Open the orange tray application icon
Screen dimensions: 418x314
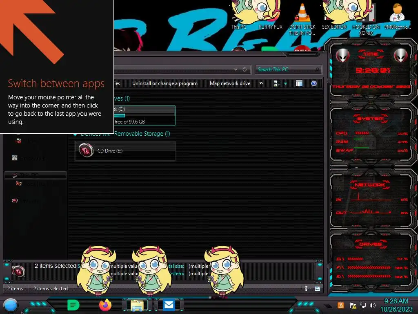tap(341, 305)
